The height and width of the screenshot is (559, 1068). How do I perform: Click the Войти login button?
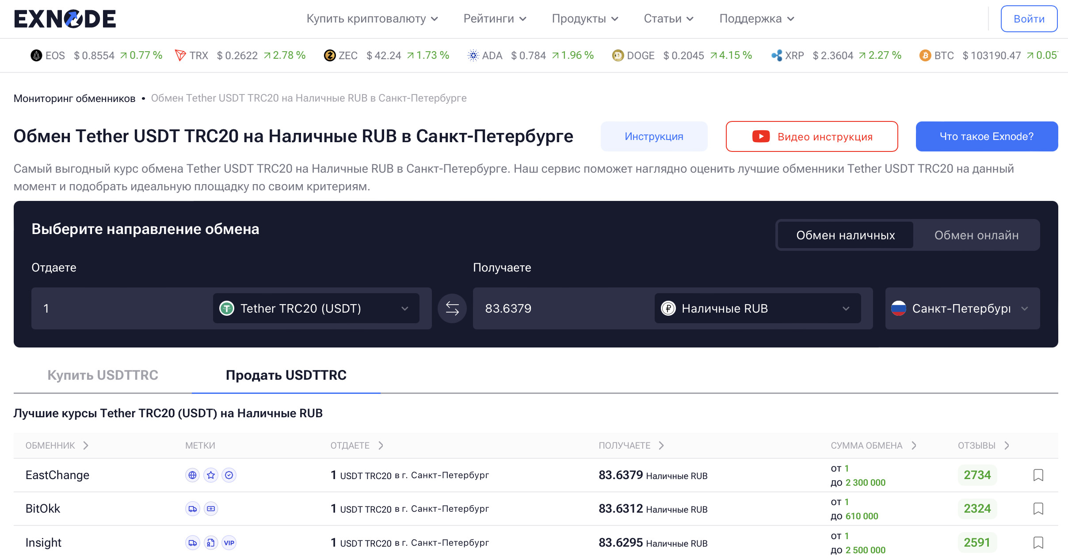coord(1029,19)
